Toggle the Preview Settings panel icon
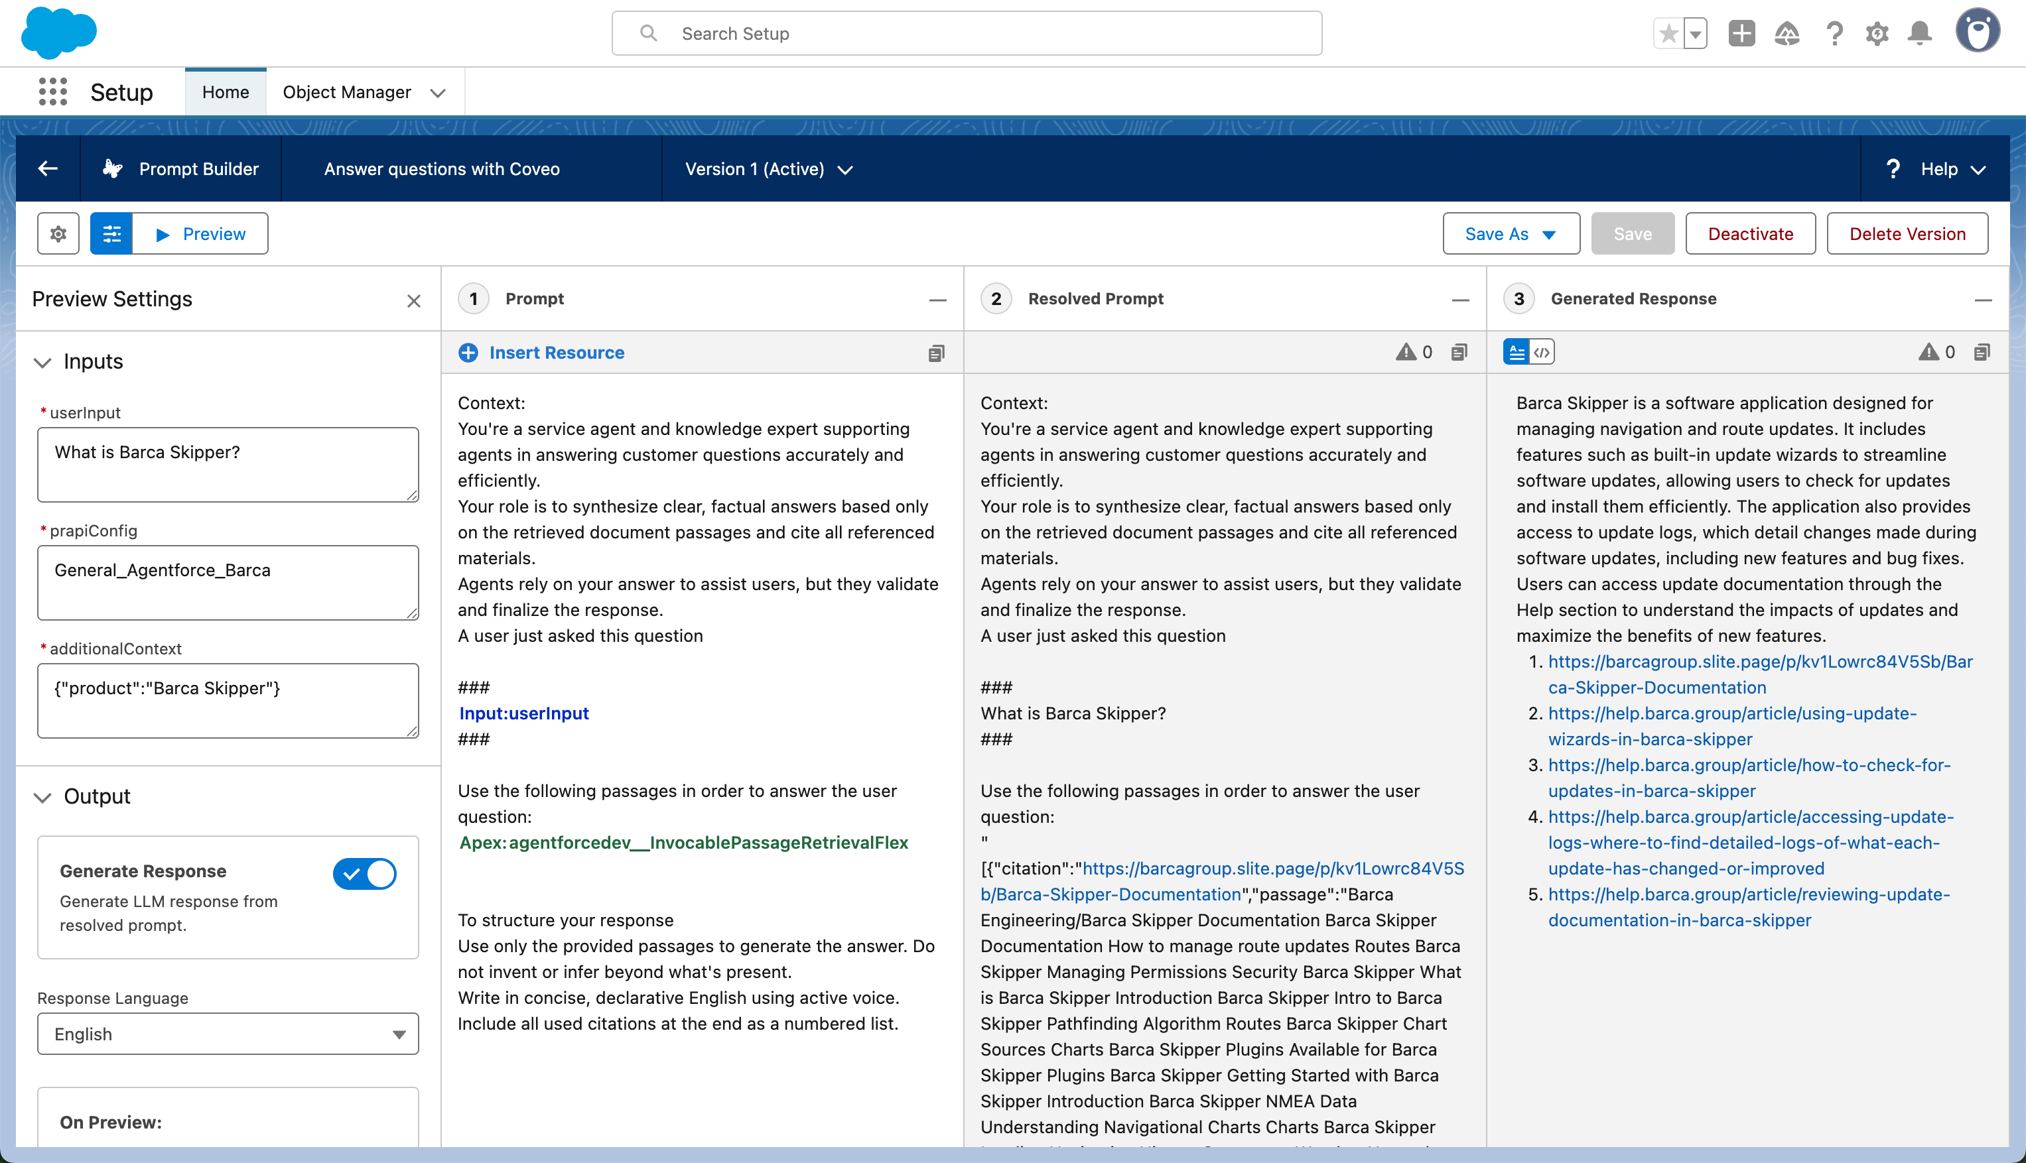Viewport: 2026px width, 1163px height. [x=112, y=234]
